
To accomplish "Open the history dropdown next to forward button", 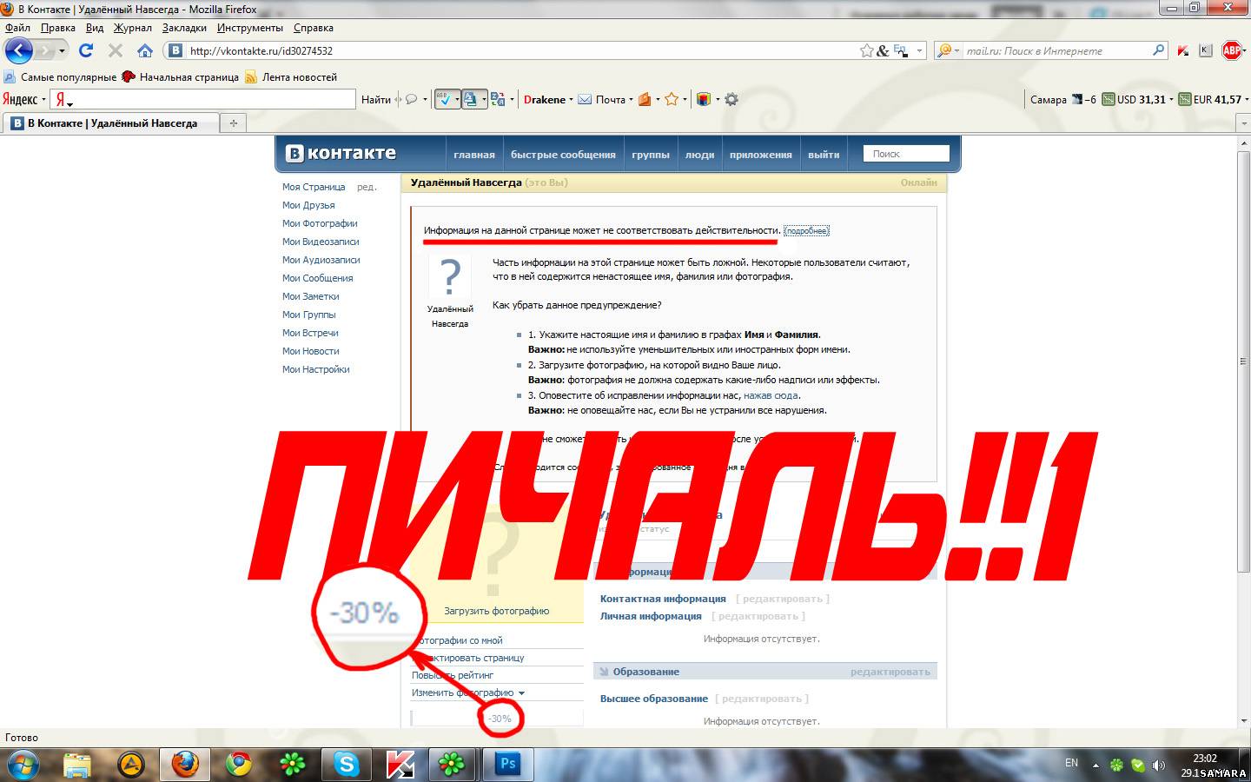I will pyautogui.click(x=62, y=51).
